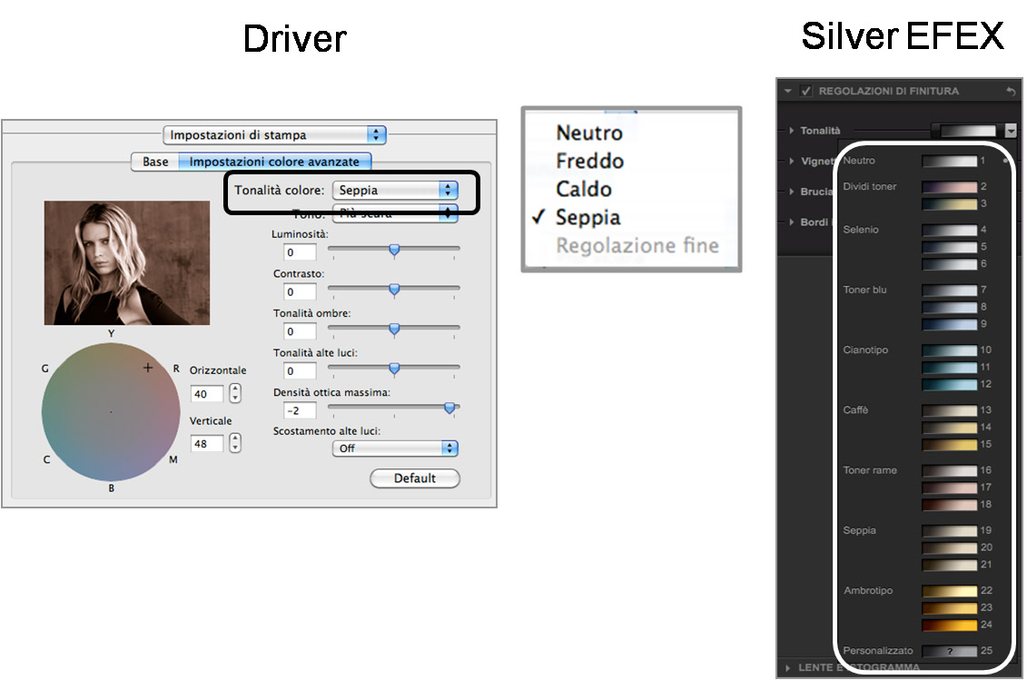Open the Tonalità colore dropdown
Screen dimensions: 1027x680
(395, 190)
